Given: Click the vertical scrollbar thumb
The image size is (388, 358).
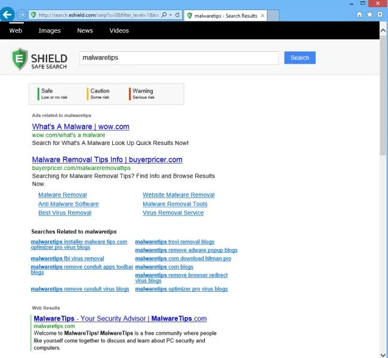Looking at the screenshot, I should coord(383,95).
